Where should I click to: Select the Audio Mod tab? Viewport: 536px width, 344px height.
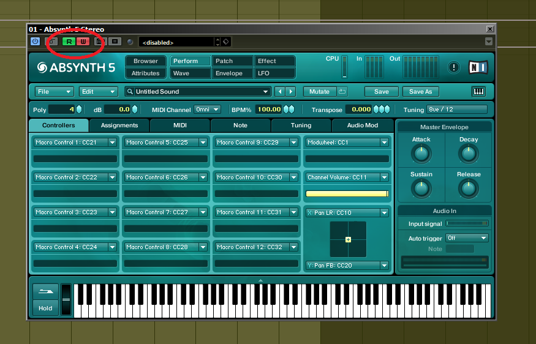[363, 125]
